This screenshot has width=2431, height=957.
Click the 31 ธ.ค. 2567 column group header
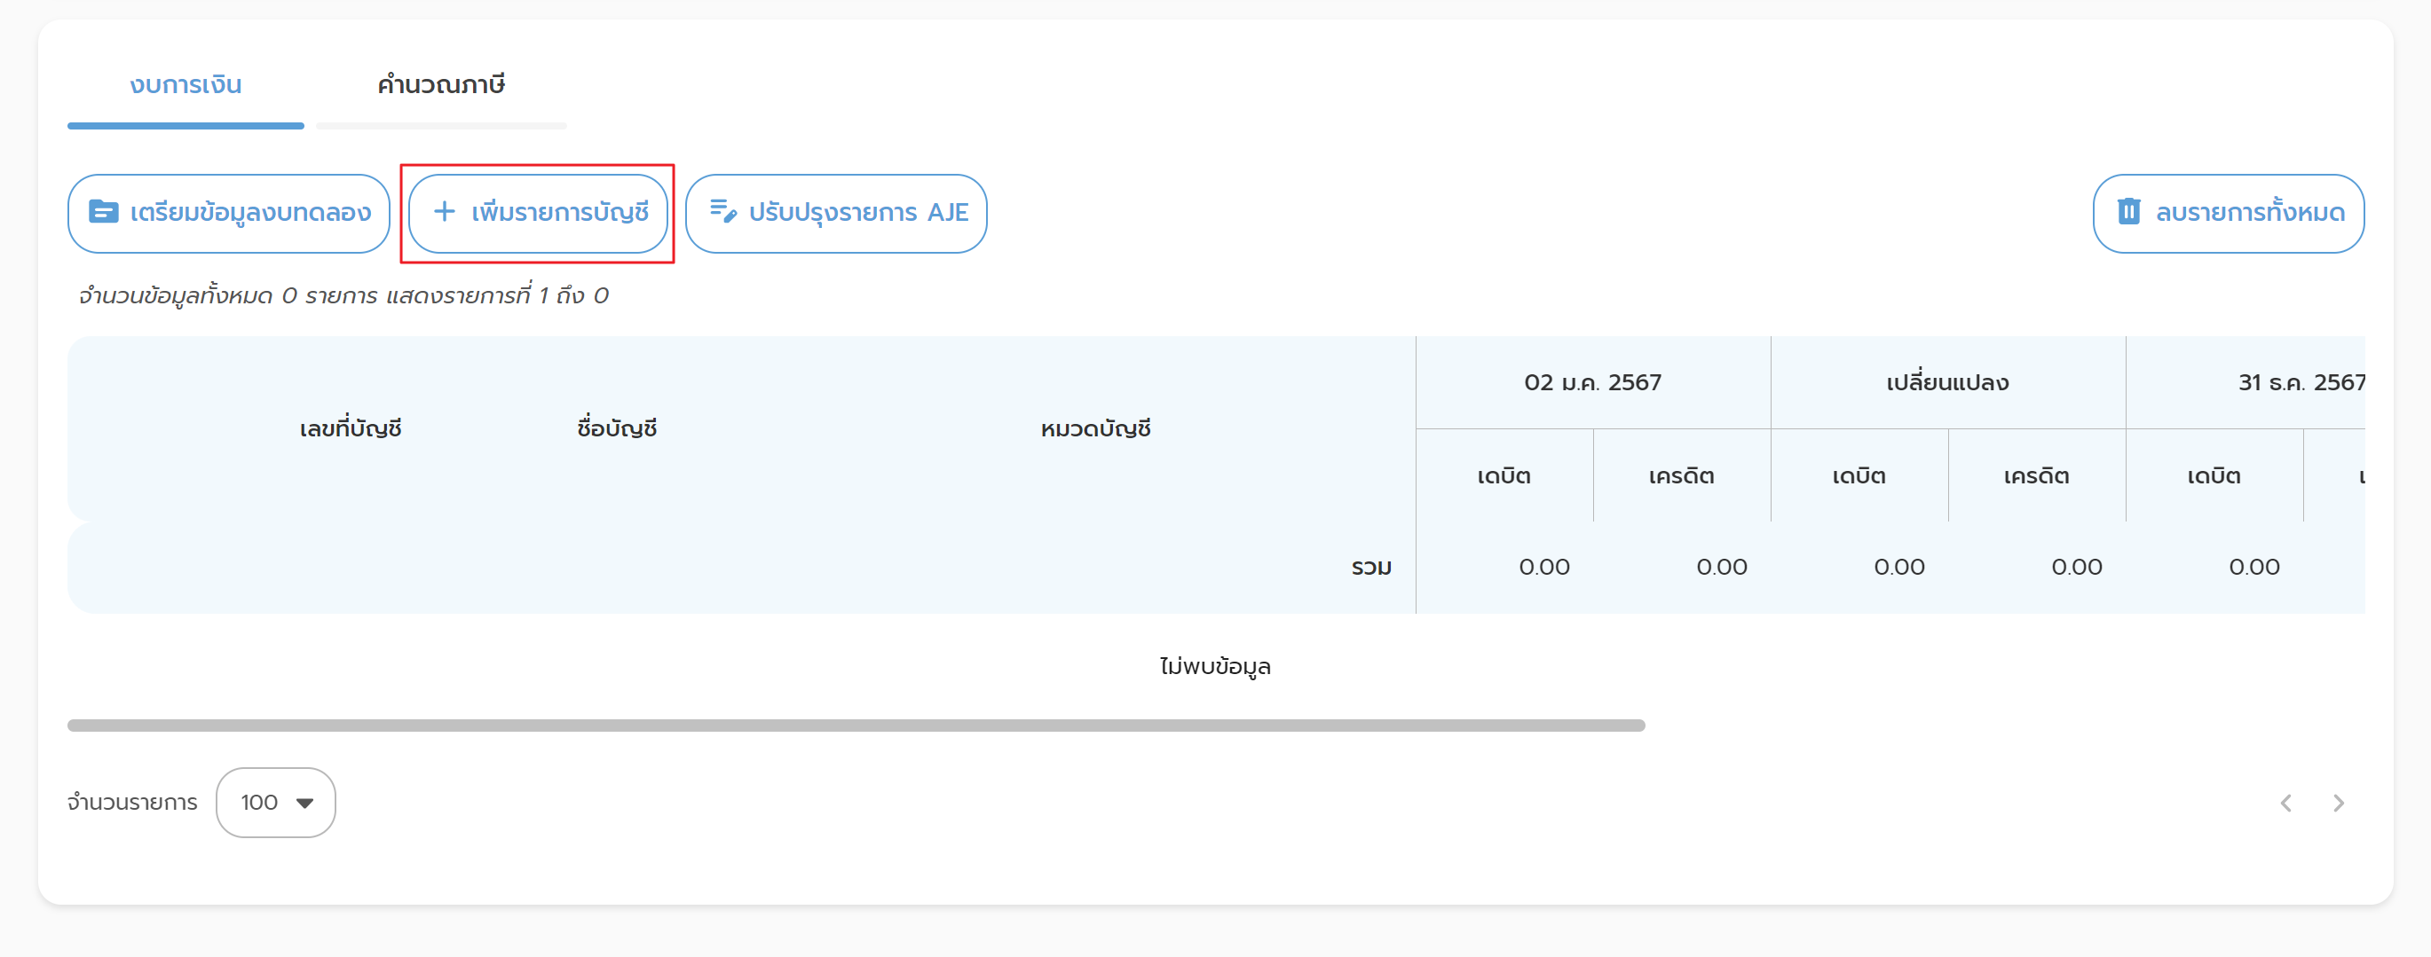pyautogui.click(x=2300, y=383)
